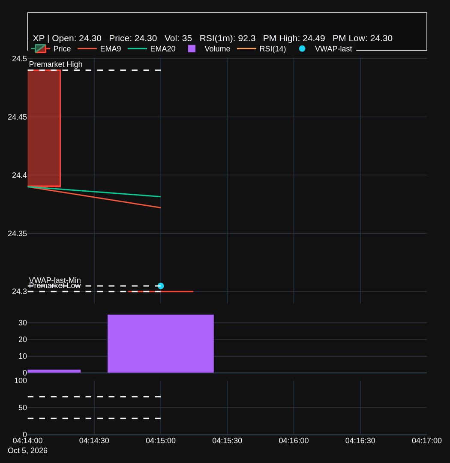Click the 24.4 price axis label

tap(19, 175)
